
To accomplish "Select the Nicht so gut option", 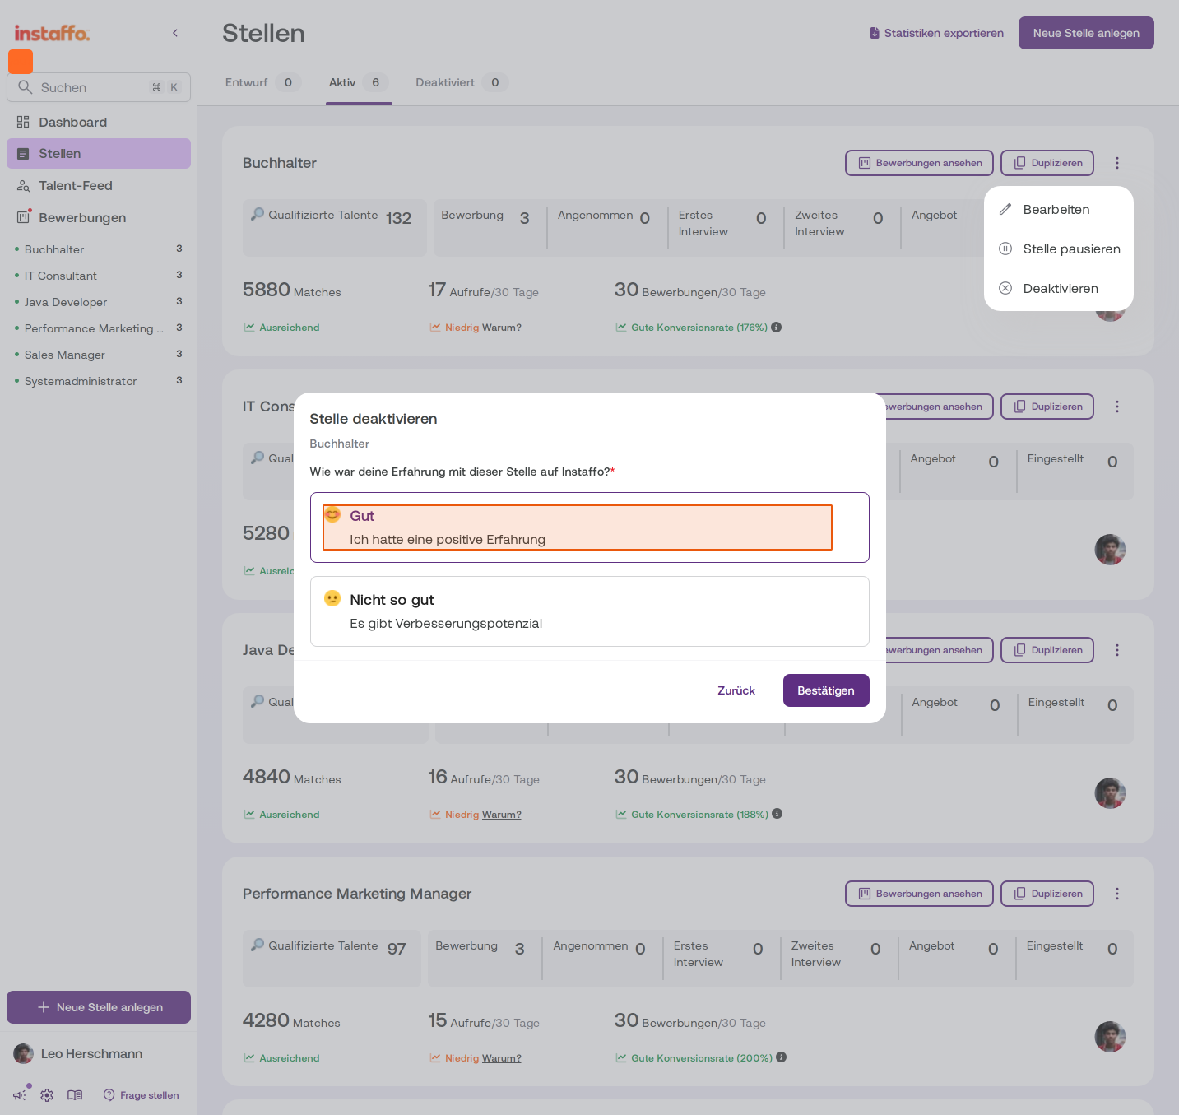I will pyautogui.click(x=589, y=611).
